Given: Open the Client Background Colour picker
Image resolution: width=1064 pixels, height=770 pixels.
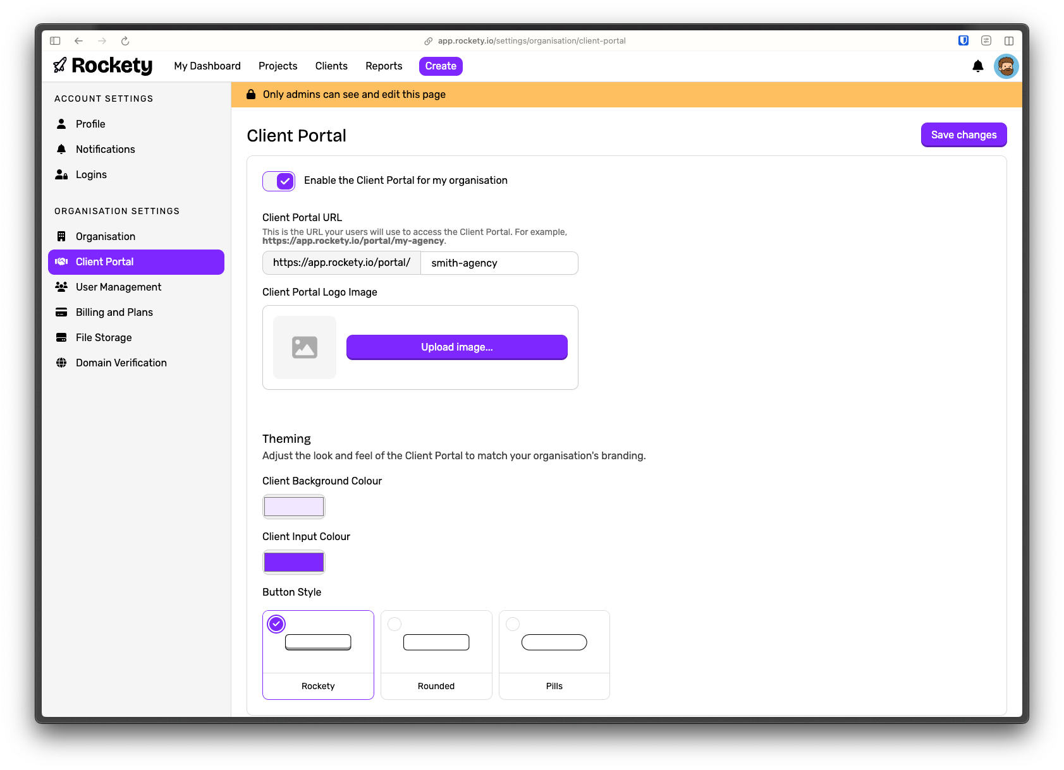Looking at the screenshot, I should (293, 506).
